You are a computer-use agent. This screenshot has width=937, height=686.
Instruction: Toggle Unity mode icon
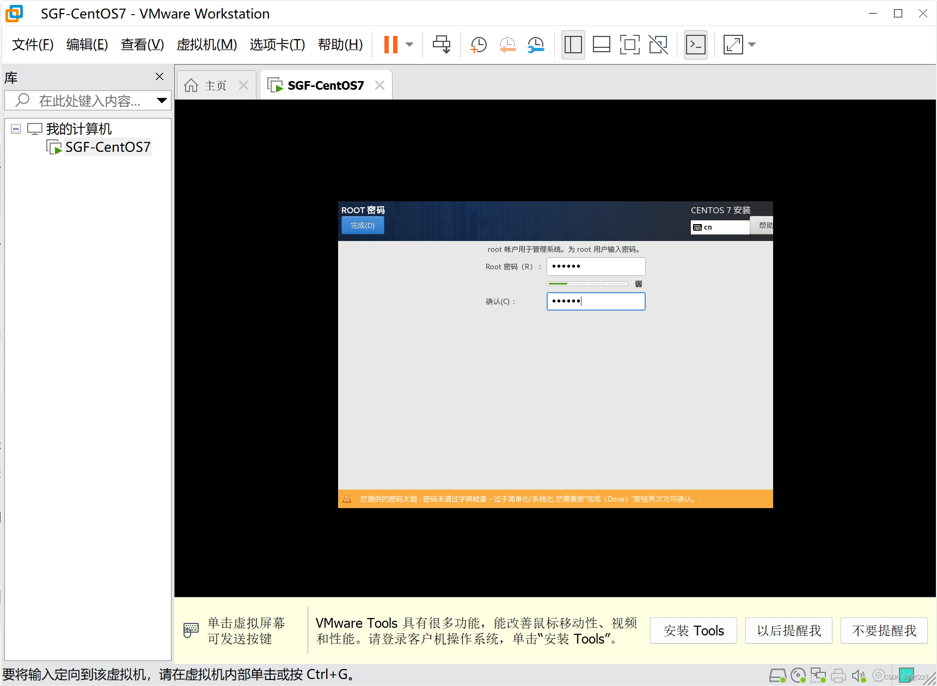[658, 45]
